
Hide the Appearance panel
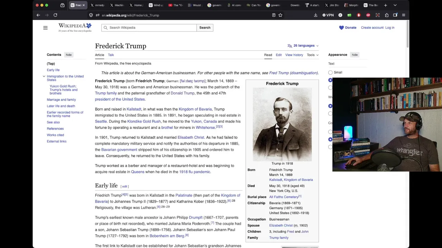tap(355, 55)
